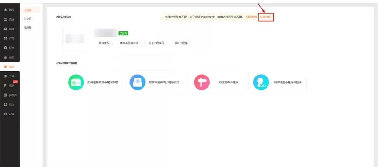
Task: Click the 设计小程序 button
Action: [x=181, y=43]
